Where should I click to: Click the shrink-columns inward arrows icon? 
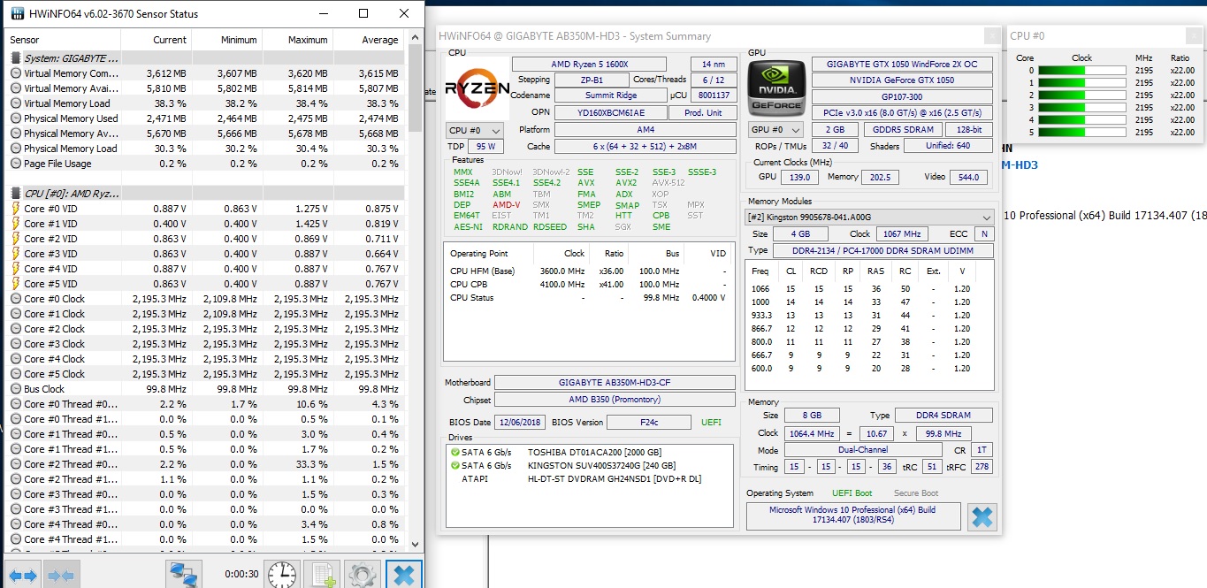[x=60, y=575]
